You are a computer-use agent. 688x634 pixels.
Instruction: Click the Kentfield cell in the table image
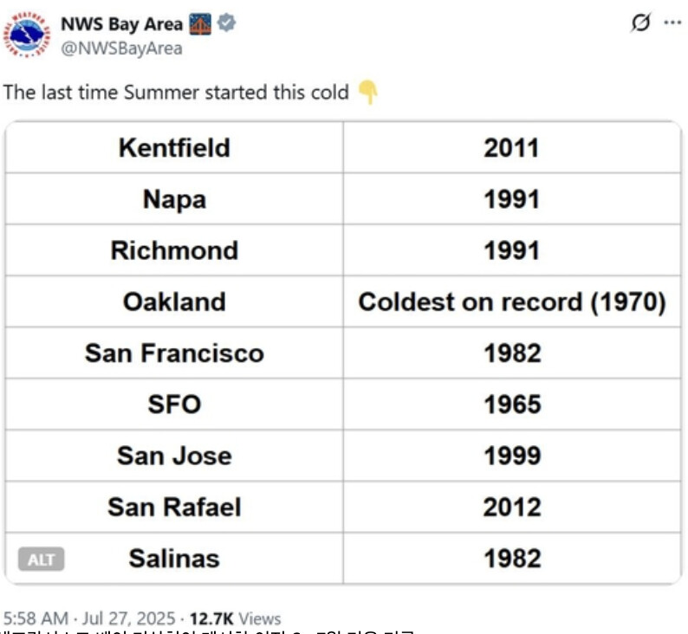(x=174, y=147)
